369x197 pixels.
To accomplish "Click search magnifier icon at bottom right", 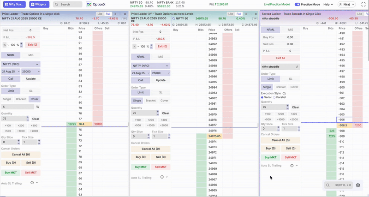I will (x=328, y=185).
